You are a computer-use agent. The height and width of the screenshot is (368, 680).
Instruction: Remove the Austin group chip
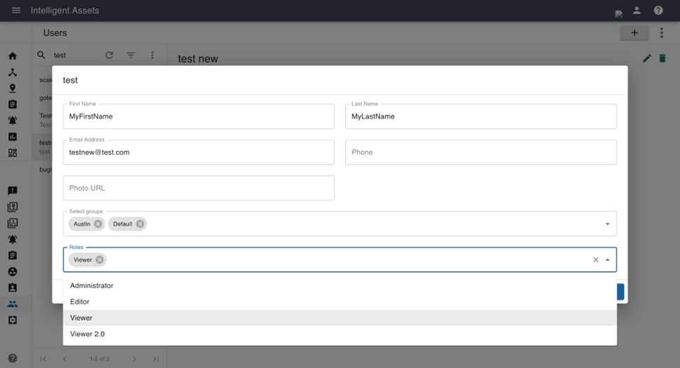[x=98, y=224]
